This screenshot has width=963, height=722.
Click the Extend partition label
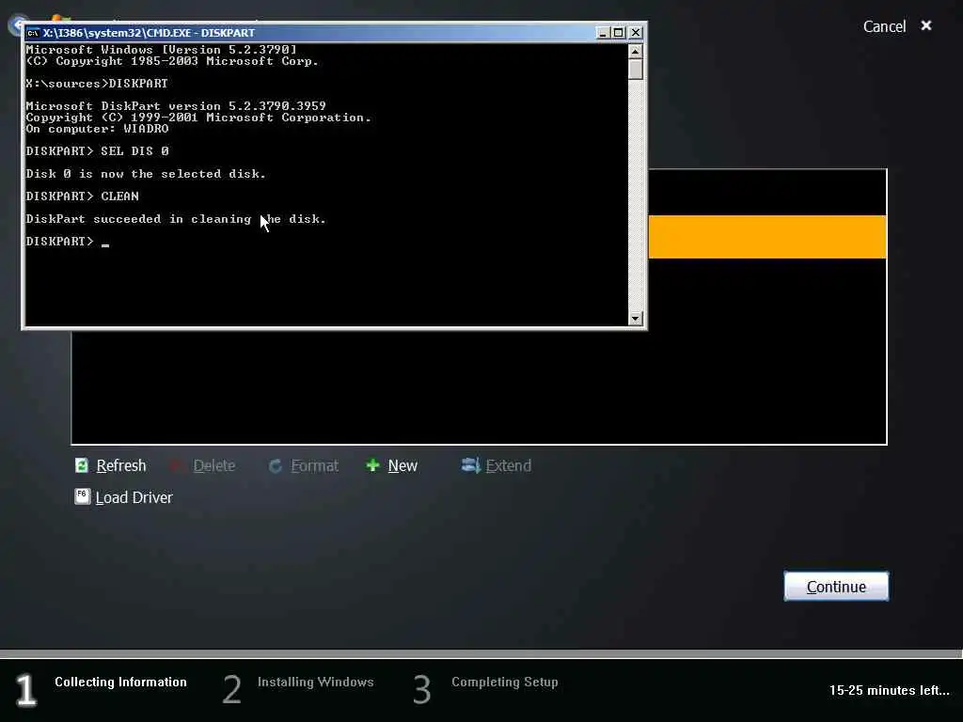click(x=509, y=466)
